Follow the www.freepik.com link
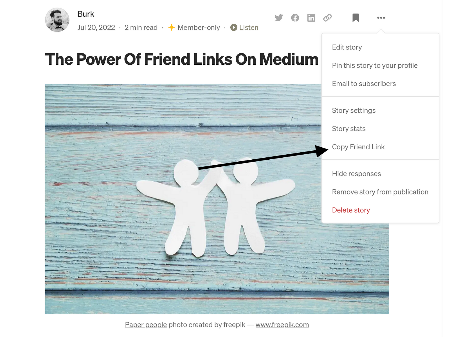The height and width of the screenshot is (337, 450). (x=282, y=325)
